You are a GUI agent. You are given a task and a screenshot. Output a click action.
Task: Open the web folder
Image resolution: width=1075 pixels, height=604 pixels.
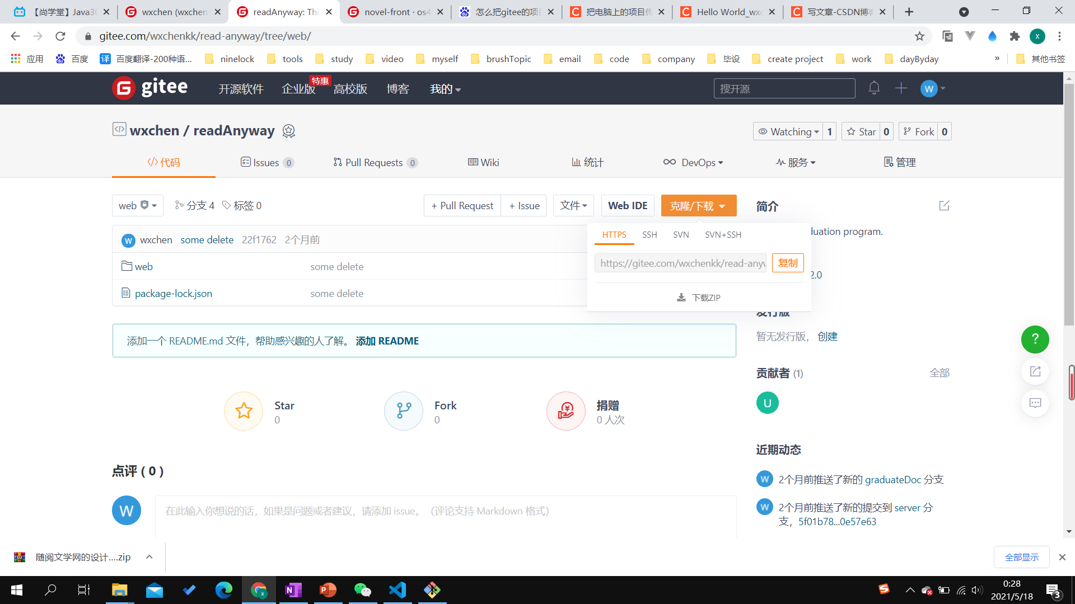pos(143,266)
